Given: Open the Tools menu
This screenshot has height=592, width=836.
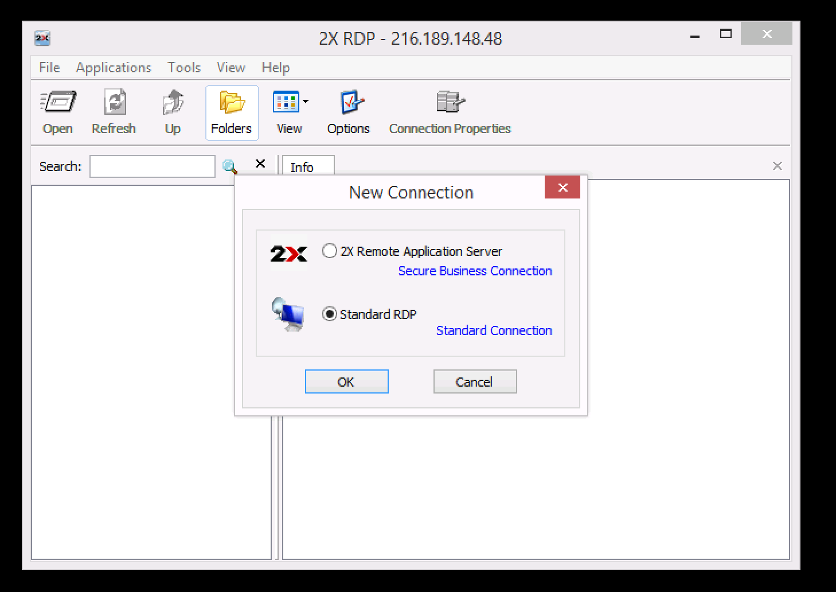Looking at the screenshot, I should pos(183,67).
